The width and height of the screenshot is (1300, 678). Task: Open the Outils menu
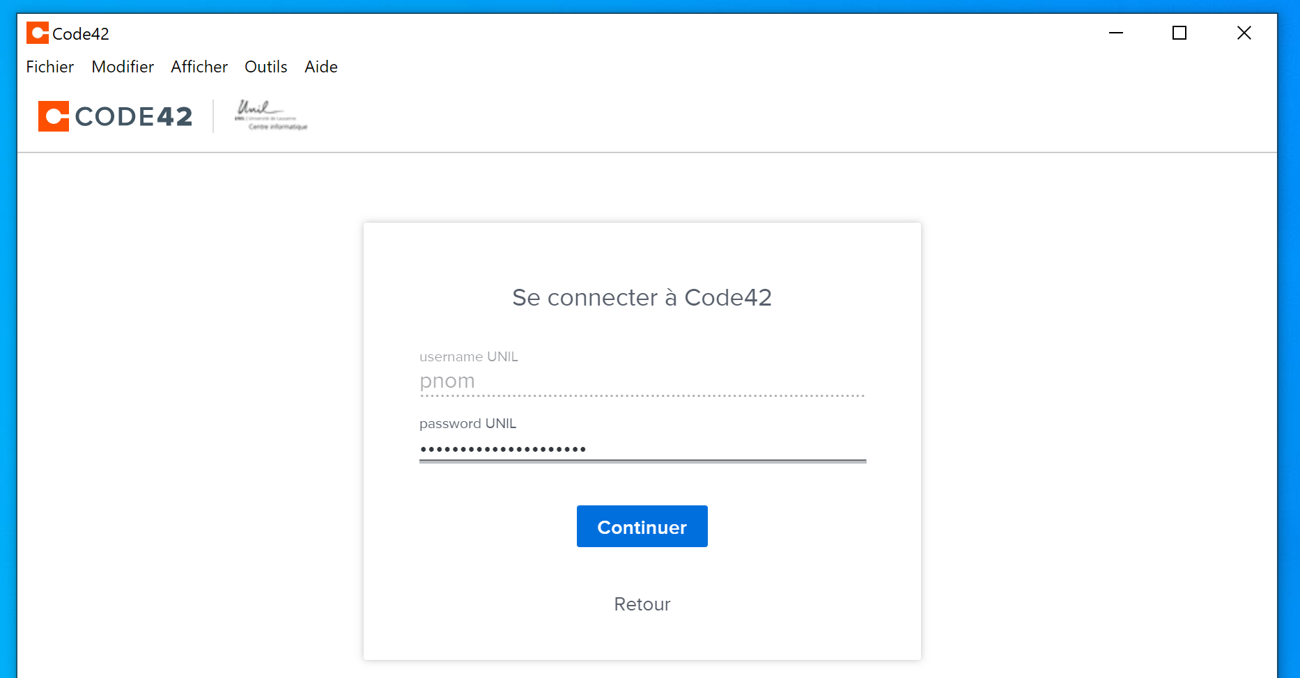(x=266, y=67)
